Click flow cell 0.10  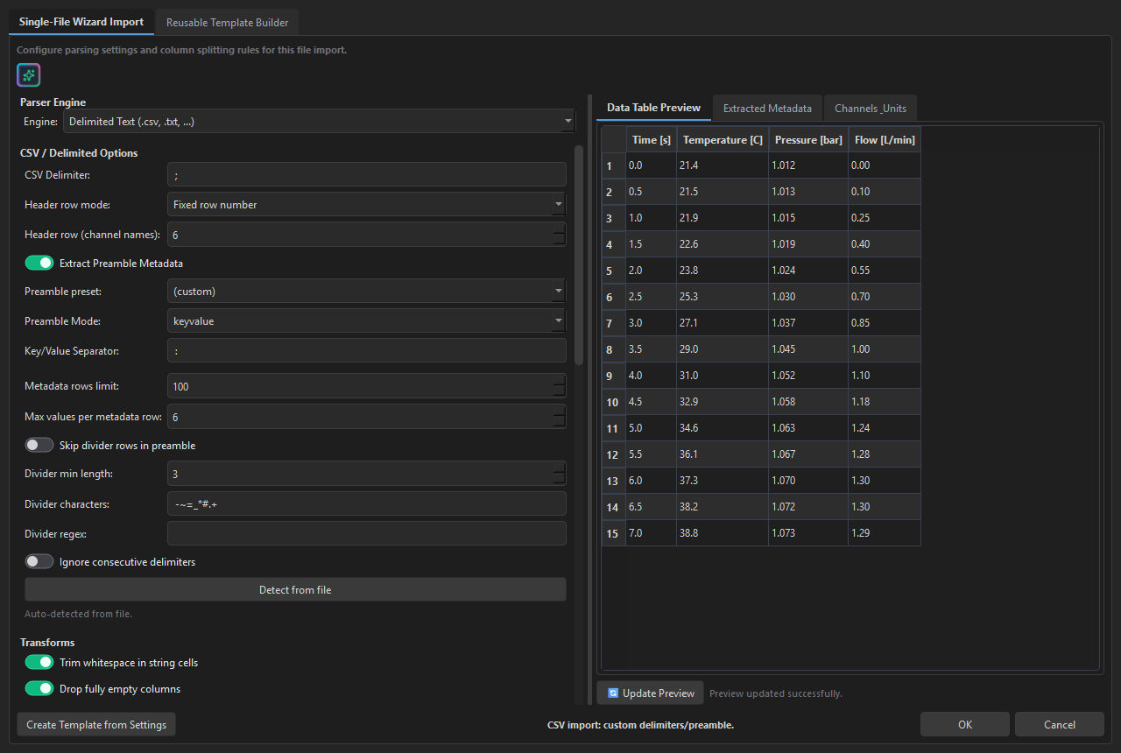[x=885, y=192]
